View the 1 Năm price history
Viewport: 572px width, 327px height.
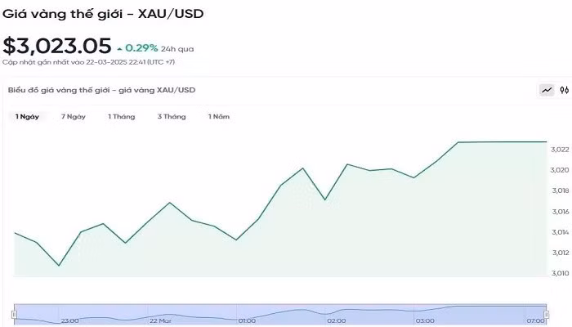(219, 117)
